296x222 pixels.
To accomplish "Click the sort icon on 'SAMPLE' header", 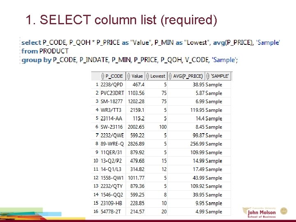I will tap(208, 76).
